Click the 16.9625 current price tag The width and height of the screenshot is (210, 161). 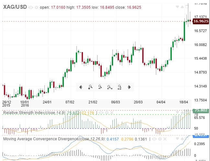coord(200,21)
